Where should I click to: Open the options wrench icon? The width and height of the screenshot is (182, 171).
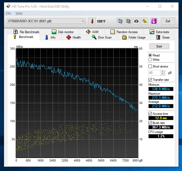click(145, 21)
